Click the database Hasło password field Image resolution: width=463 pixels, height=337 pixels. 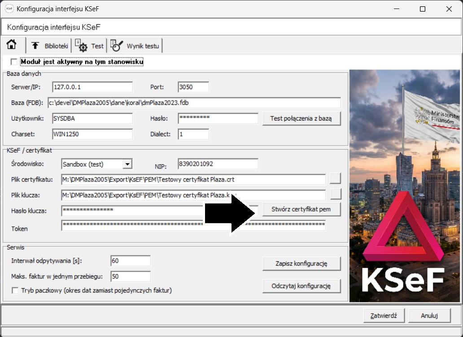[218, 118]
